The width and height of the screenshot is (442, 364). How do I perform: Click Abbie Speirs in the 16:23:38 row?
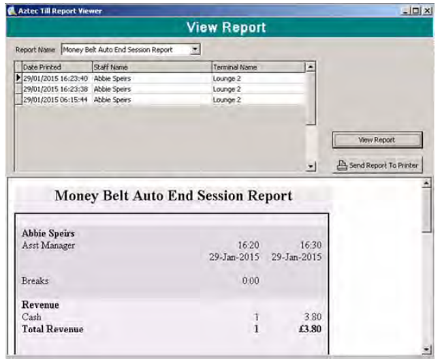pyautogui.click(x=112, y=89)
